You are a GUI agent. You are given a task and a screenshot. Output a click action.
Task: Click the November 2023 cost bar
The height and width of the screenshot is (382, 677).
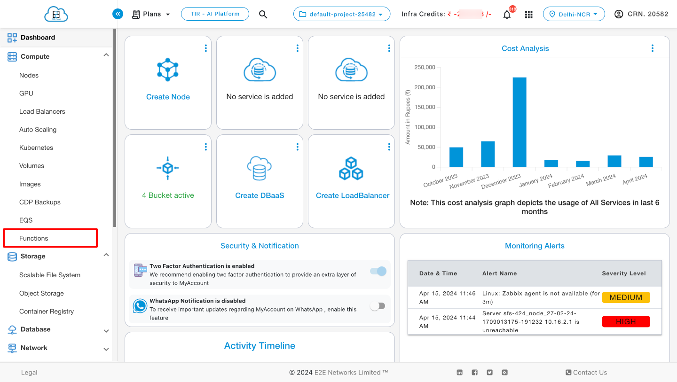point(488,154)
